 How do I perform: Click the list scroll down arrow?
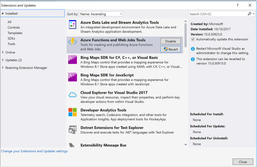(185, 145)
